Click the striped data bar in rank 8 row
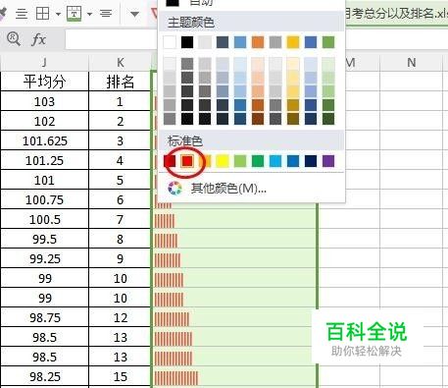The image size is (448, 388). point(166,241)
